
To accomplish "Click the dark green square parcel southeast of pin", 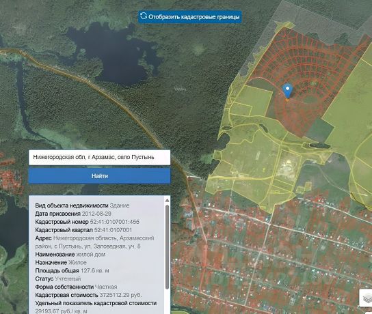I will pyautogui.click(x=320, y=130).
